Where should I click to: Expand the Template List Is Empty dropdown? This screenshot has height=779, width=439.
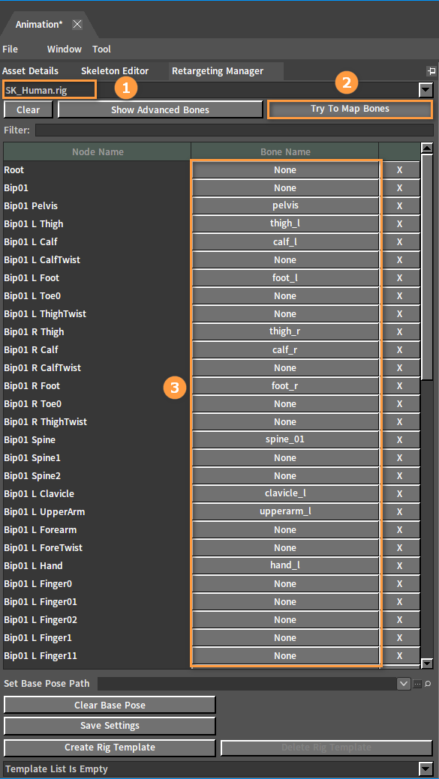click(426, 769)
